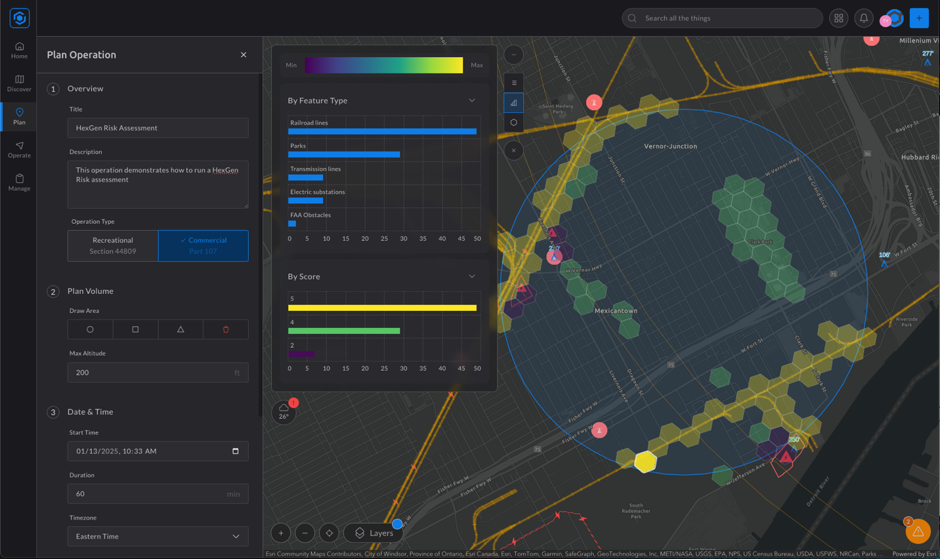
Task: Zoom out on the map
Action: [305, 533]
